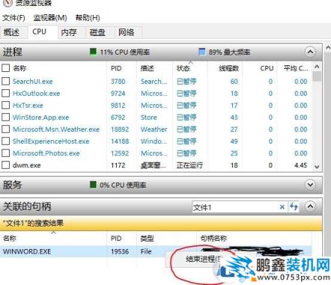This screenshot has height=285, width=331.
Task: Sort processes by PID column header
Action: 116,68
